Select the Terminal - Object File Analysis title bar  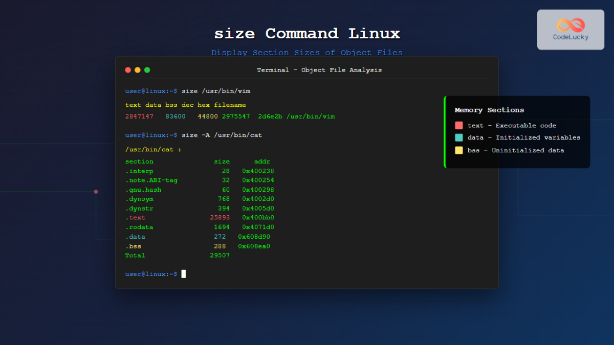(x=319, y=70)
